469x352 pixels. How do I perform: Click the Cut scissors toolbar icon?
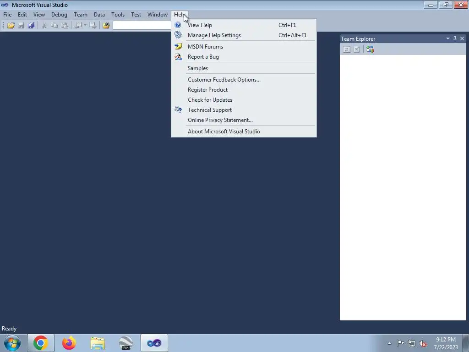click(44, 26)
